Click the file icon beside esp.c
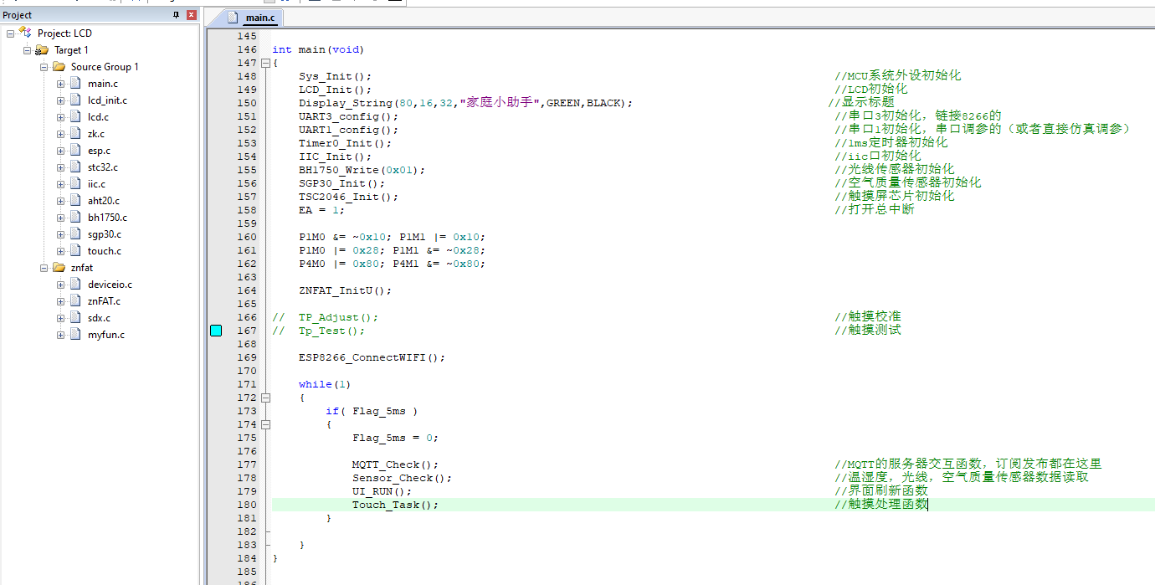Image resolution: width=1155 pixels, height=585 pixels. pyautogui.click(x=75, y=150)
